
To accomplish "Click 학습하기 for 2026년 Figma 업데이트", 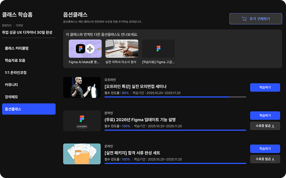I will pyautogui.click(x=265, y=116).
